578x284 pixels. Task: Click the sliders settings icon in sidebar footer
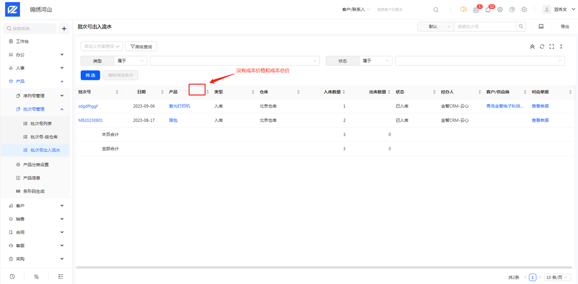(x=37, y=277)
